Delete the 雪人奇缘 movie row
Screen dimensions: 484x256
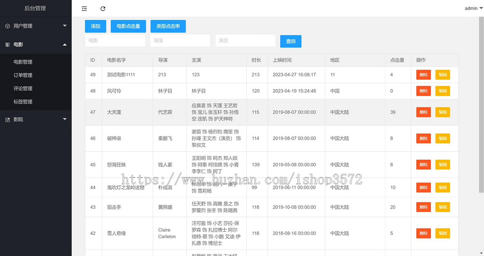pos(424,233)
